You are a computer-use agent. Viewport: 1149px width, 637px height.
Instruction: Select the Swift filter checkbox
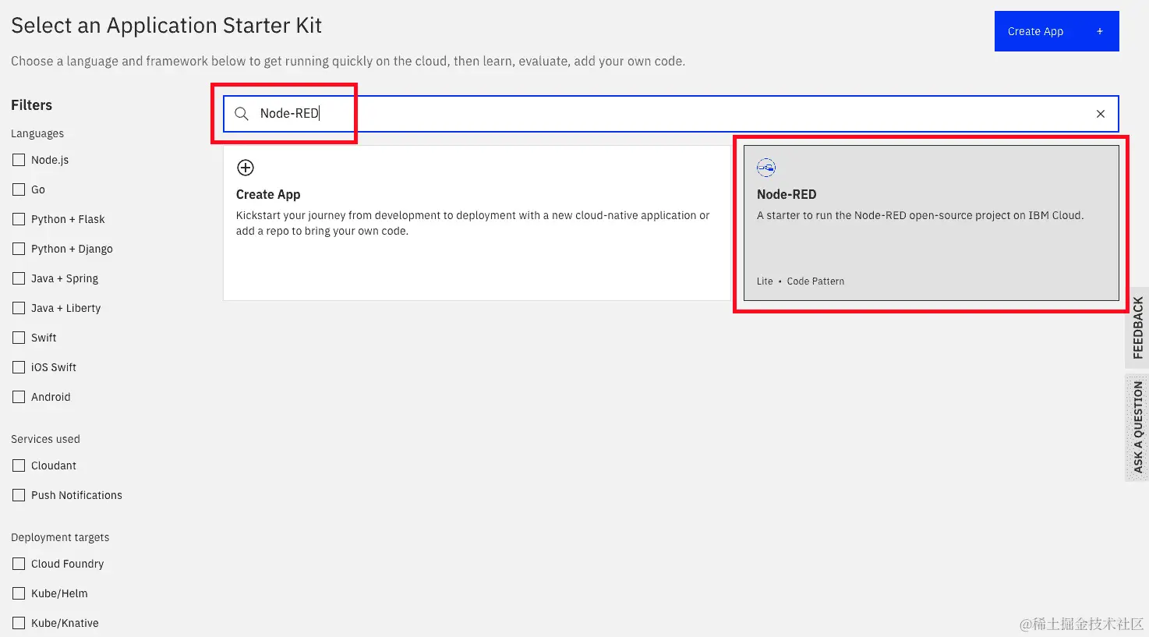click(x=19, y=338)
